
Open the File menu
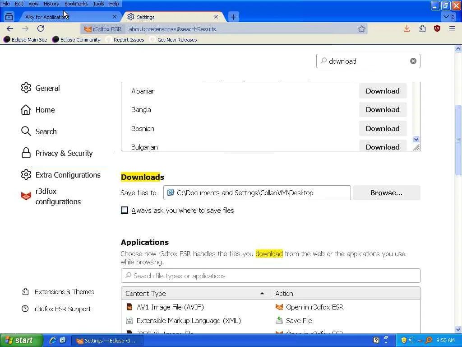pyautogui.click(x=6, y=4)
